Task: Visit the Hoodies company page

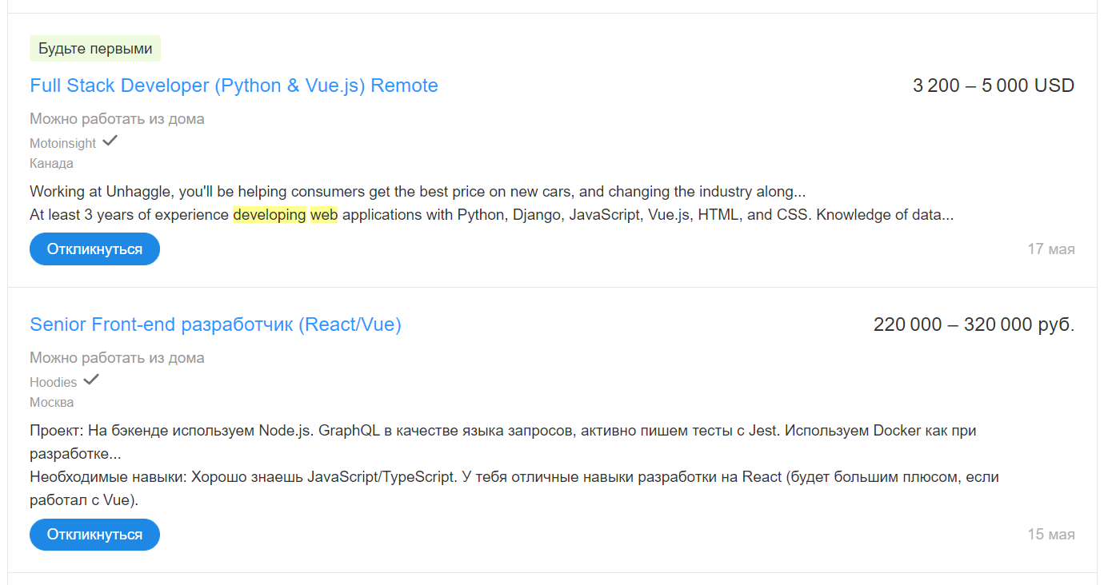Action: [54, 383]
